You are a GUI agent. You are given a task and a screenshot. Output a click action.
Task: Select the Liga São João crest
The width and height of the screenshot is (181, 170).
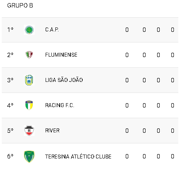coord(29,80)
